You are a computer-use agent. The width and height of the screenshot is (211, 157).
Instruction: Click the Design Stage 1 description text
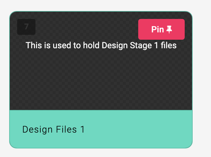(101, 46)
